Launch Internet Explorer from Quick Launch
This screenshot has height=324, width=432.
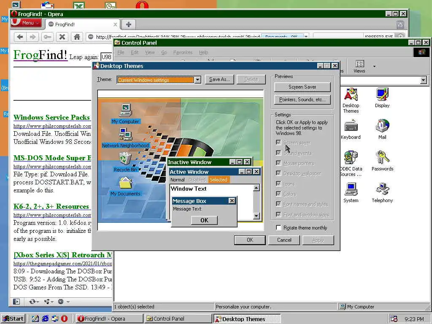(x=45, y=319)
